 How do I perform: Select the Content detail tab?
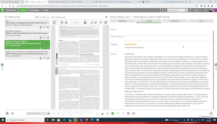[x=149, y=21]
